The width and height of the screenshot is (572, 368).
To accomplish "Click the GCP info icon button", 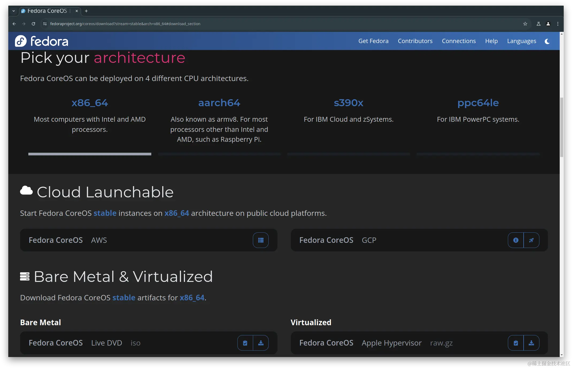I will [x=516, y=240].
